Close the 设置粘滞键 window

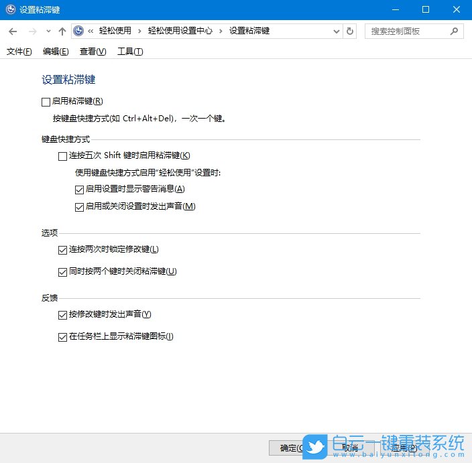(457, 9)
